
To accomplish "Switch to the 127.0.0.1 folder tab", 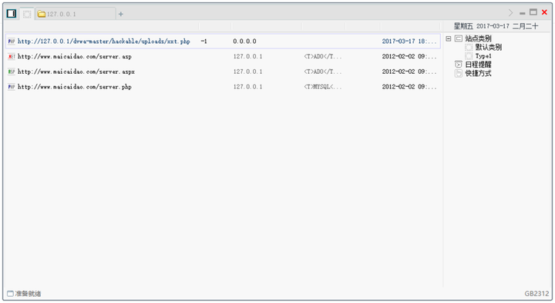I will coord(75,14).
